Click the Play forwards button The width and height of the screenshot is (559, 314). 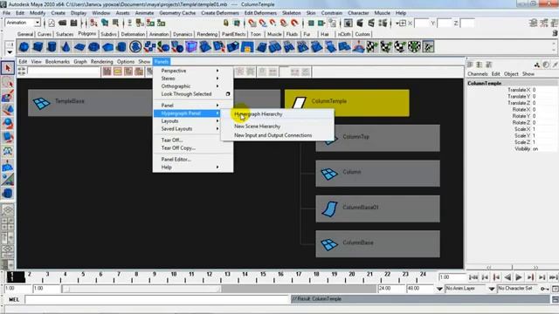click(519, 277)
